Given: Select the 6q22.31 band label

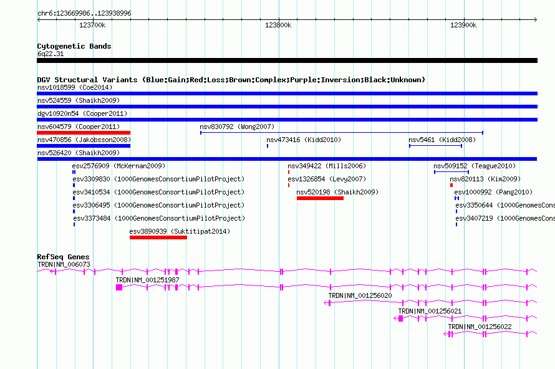Looking at the screenshot, I should pyautogui.click(x=51, y=54).
